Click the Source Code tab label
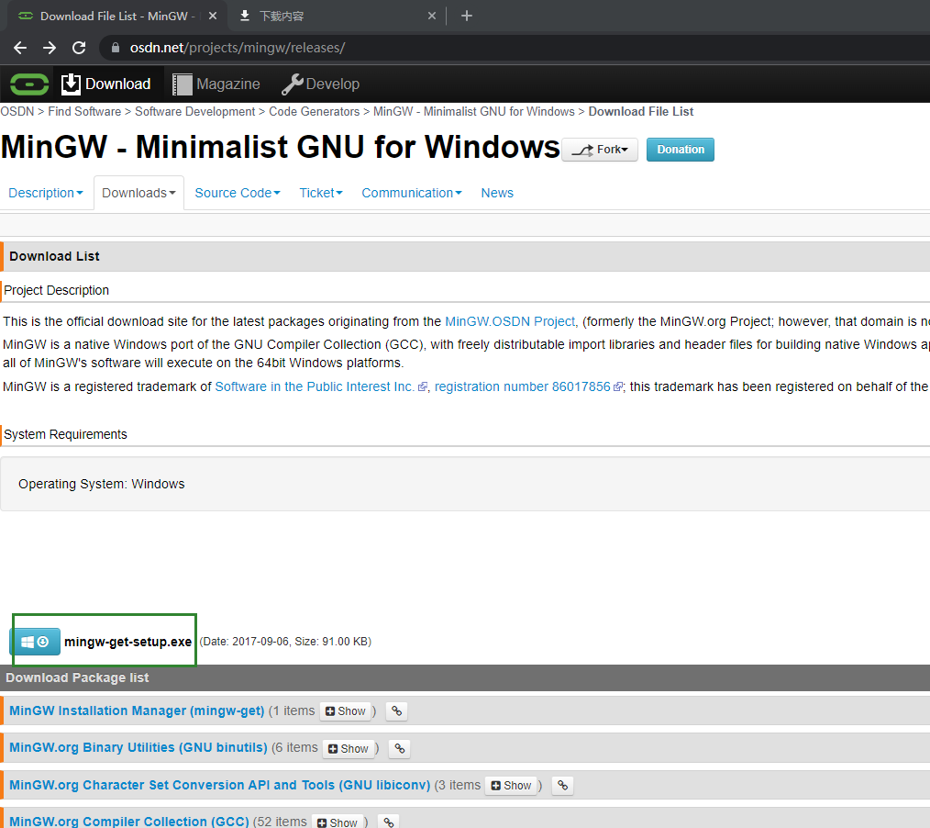Image resolution: width=930 pixels, height=828 pixels. [237, 193]
